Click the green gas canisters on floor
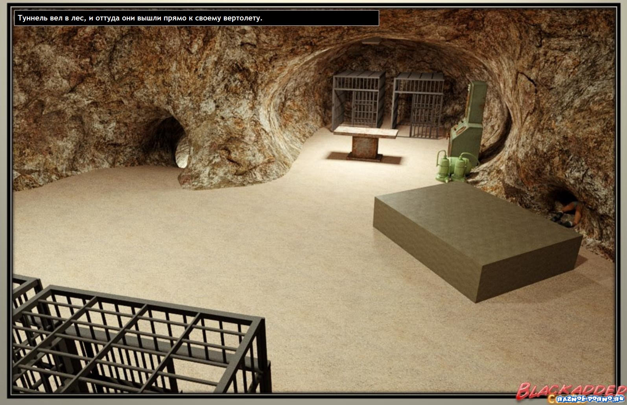The width and height of the screenshot is (627, 405). pyautogui.click(x=452, y=166)
